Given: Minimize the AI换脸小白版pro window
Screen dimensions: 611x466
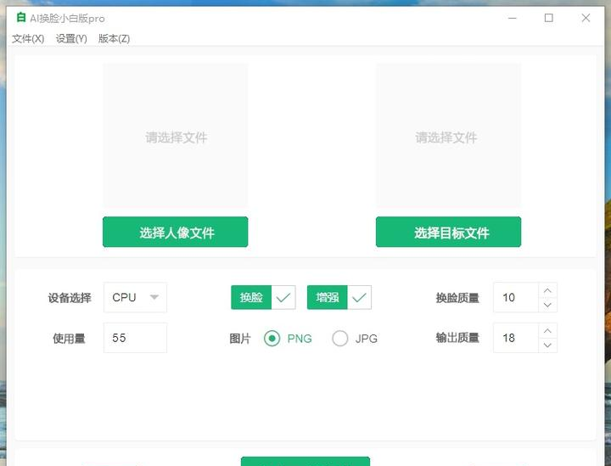Looking at the screenshot, I should click(513, 18).
